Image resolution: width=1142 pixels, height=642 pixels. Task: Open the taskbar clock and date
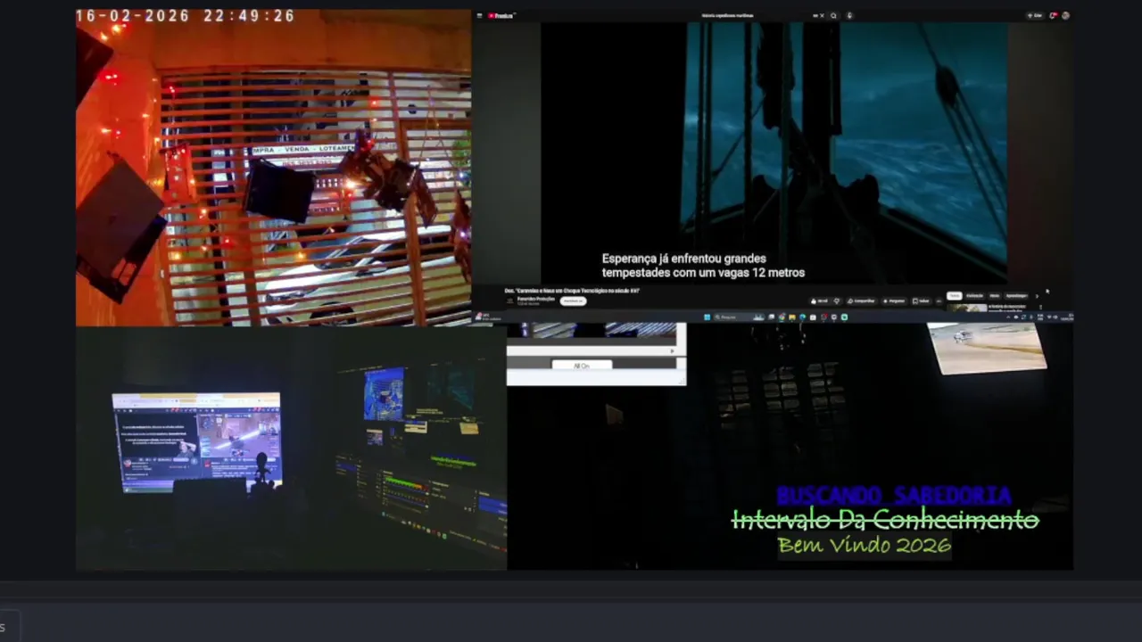pyautogui.click(x=1065, y=317)
